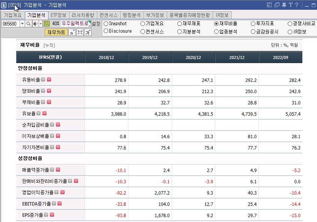Switch to the 리서치동향 tab
This screenshot has height=222, width=317.
(x=83, y=15)
